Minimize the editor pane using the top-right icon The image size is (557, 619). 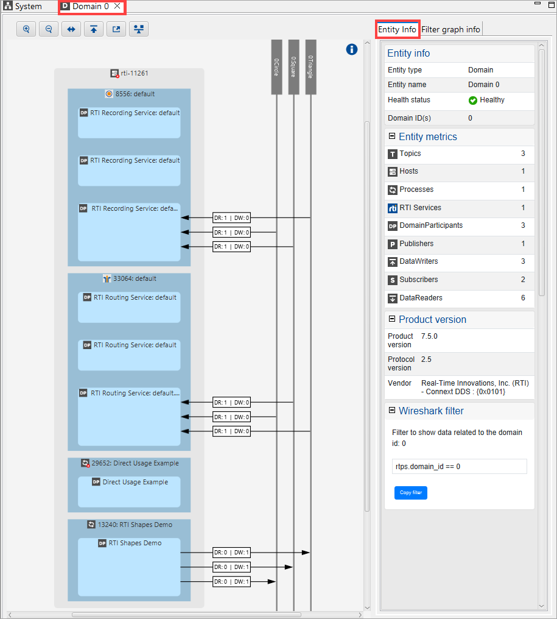click(538, 4)
